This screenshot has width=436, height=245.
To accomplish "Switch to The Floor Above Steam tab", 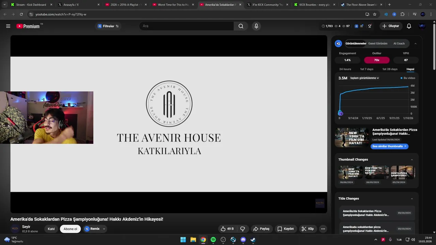I will point(362,5).
